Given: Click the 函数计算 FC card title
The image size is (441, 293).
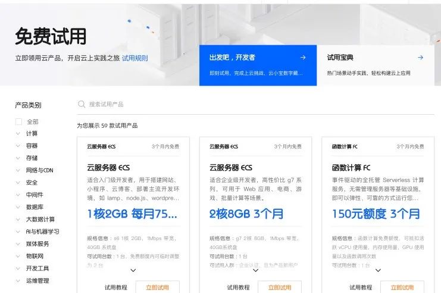Looking at the screenshot, I should (x=351, y=168).
